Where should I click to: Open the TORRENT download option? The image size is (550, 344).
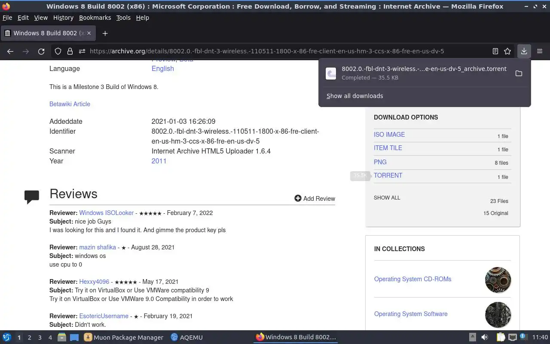pyautogui.click(x=388, y=175)
